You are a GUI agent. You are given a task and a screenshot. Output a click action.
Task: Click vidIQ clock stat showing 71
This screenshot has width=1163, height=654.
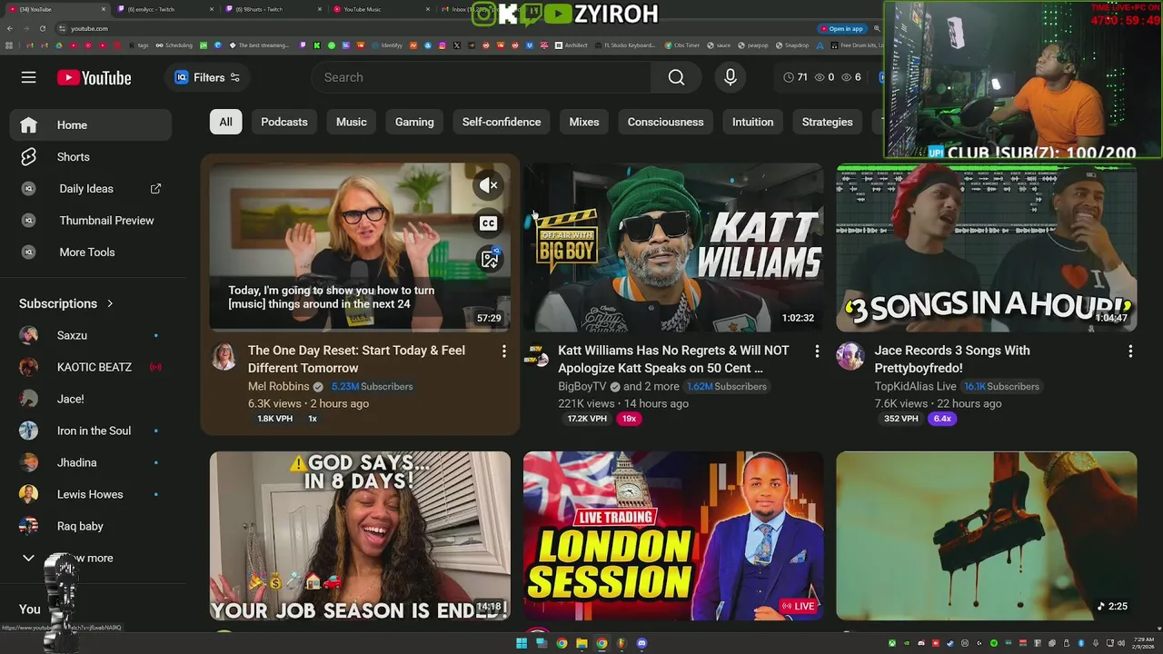pyautogui.click(x=795, y=77)
